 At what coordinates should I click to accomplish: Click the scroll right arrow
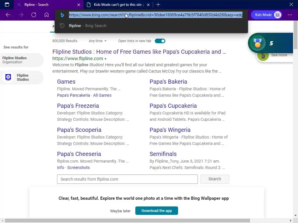291,221
